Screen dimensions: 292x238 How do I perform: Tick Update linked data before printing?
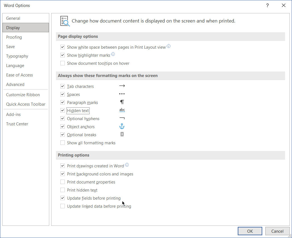point(63,206)
